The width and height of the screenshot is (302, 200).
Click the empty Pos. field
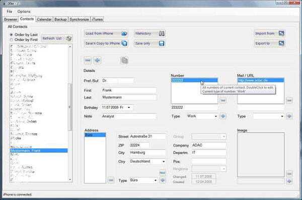coord(209,161)
